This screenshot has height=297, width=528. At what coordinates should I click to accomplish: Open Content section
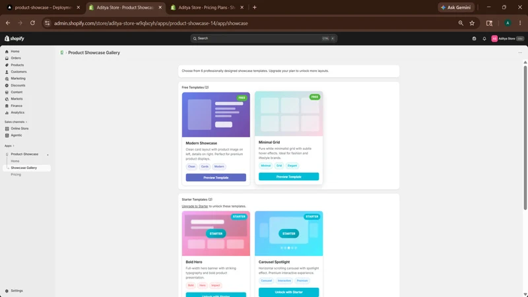(16, 92)
